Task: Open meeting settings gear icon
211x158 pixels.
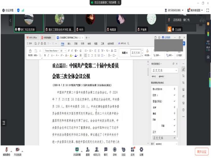Action: coord(141,150)
